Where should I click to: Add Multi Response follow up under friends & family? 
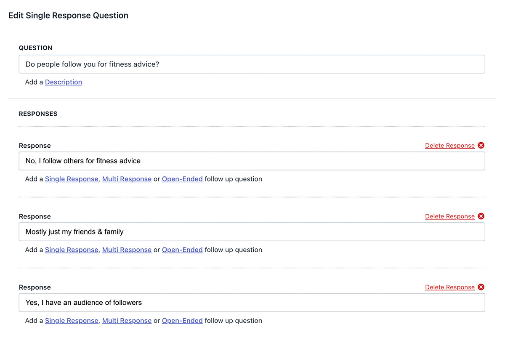(127, 250)
